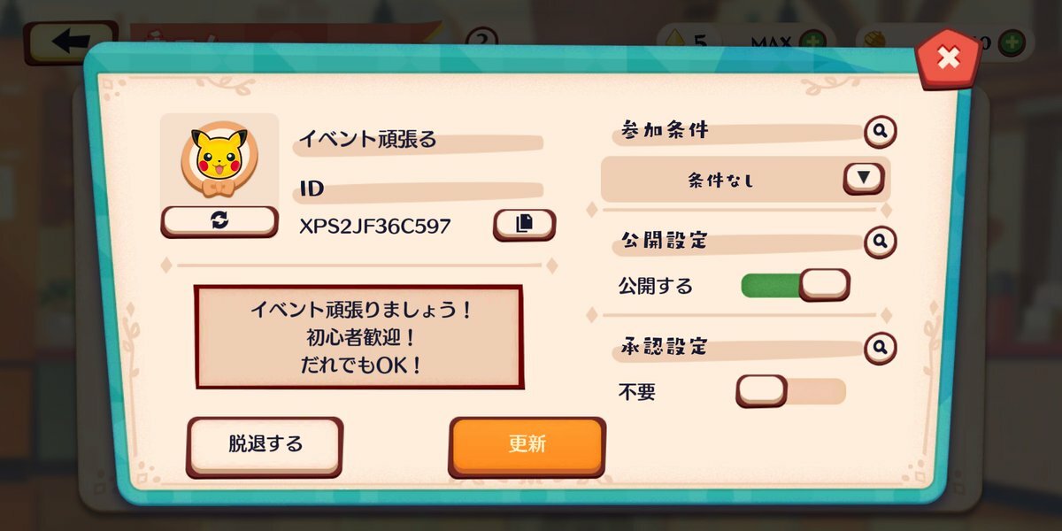
Task: Tap the green plus next to MAX
Action: [x=812, y=42]
